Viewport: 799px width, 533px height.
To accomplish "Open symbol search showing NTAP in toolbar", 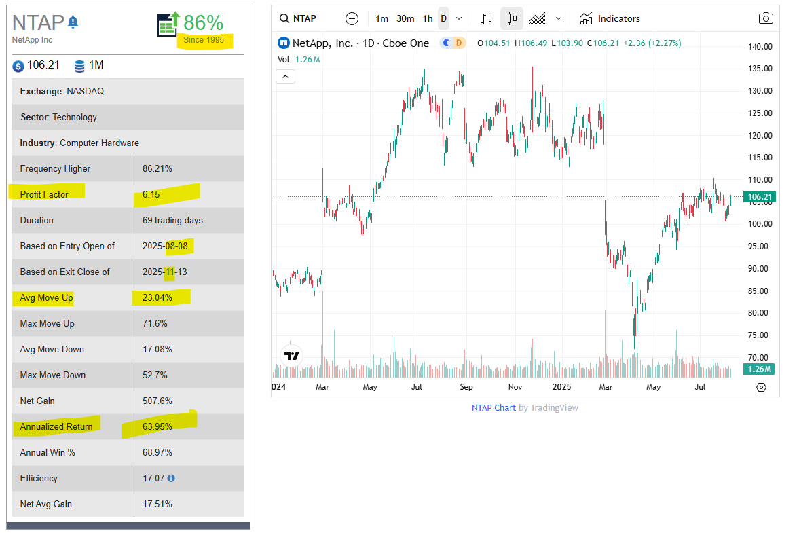I will coord(298,19).
